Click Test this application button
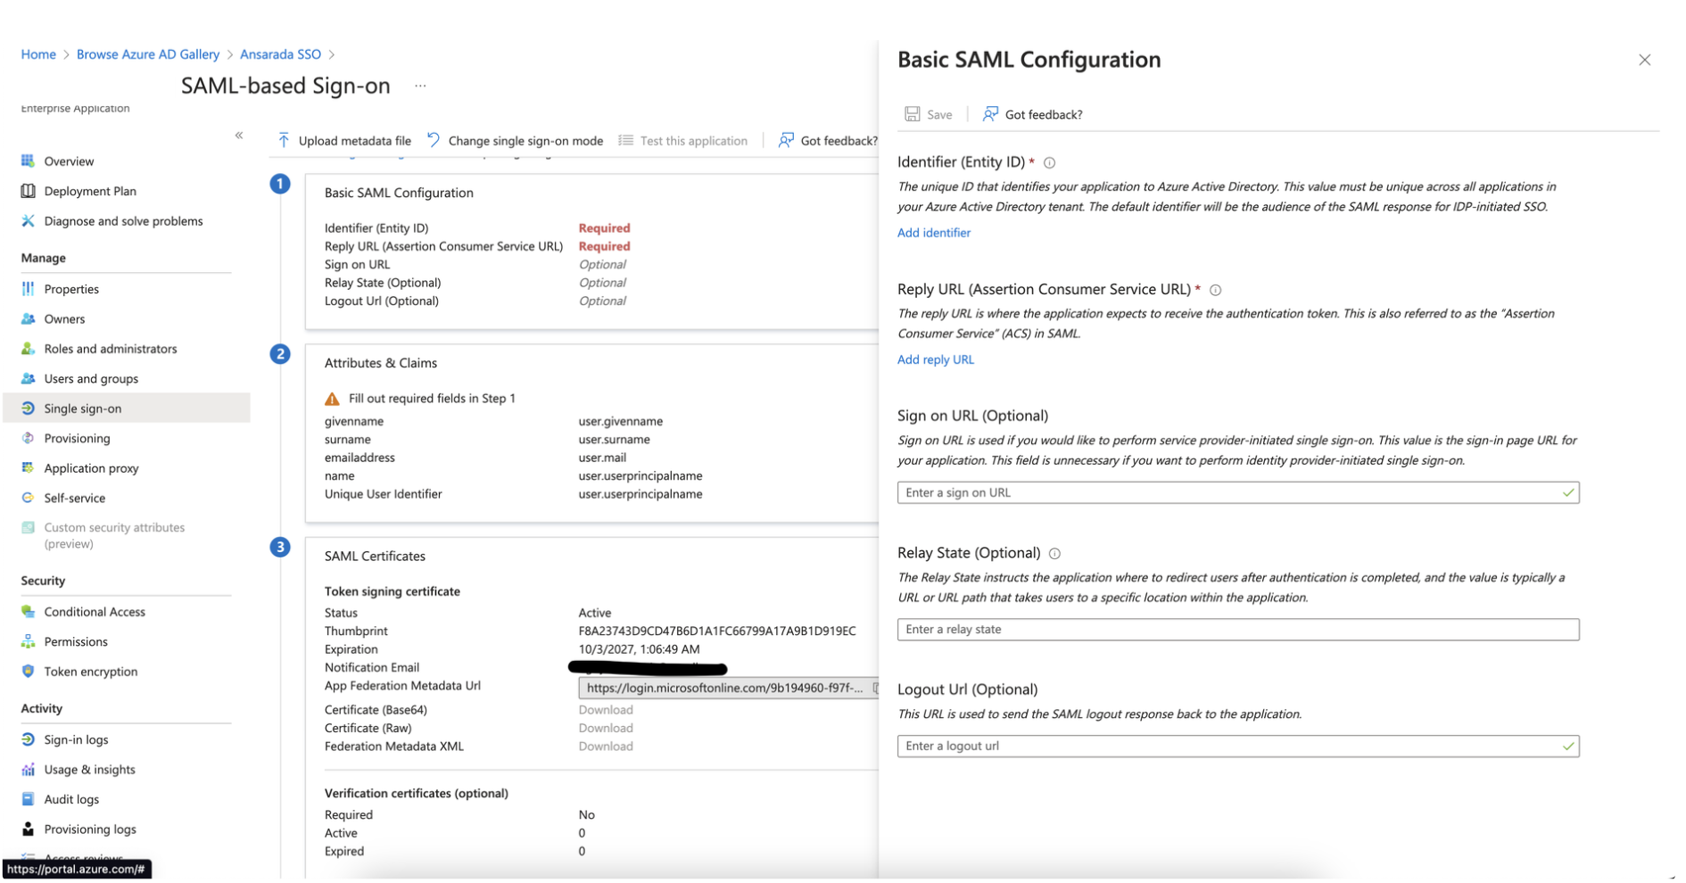Image resolution: width=1686 pixels, height=883 pixels. tap(683, 141)
